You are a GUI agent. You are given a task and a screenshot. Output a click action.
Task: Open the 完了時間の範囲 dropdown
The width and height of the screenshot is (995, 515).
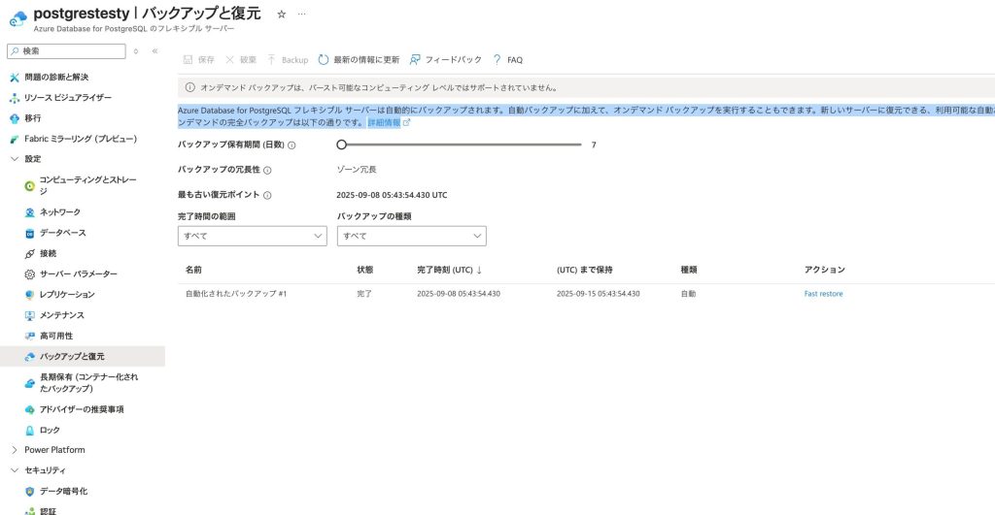(253, 236)
